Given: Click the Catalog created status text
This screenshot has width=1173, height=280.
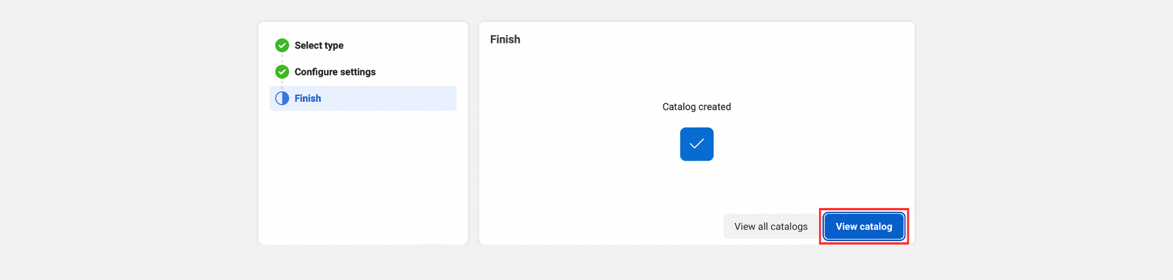Looking at the screenshot, I should (x=696, y=107).
